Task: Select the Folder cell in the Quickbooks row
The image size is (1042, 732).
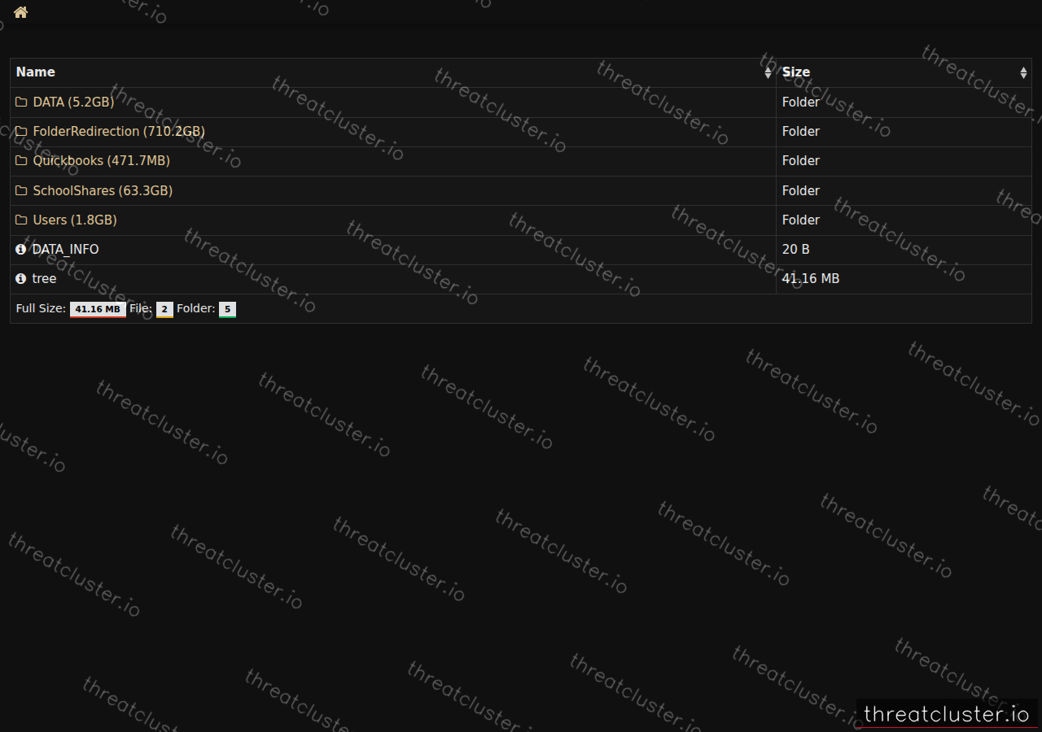Action: (904, 161)
